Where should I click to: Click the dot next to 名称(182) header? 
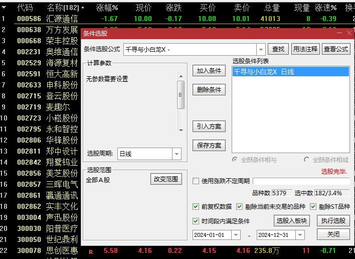[83, 8]
